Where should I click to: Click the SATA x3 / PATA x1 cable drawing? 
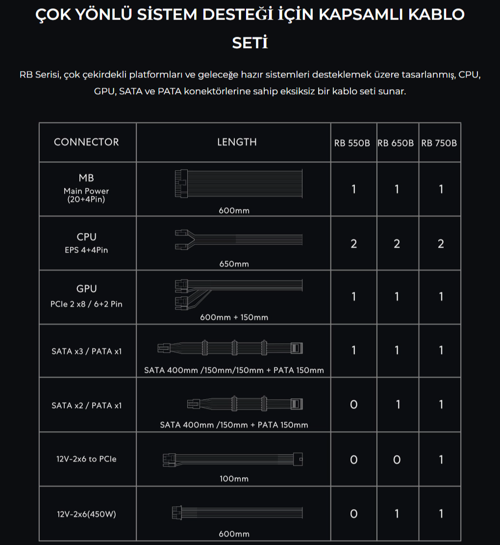pyautogui.click(x=230, y=348)
